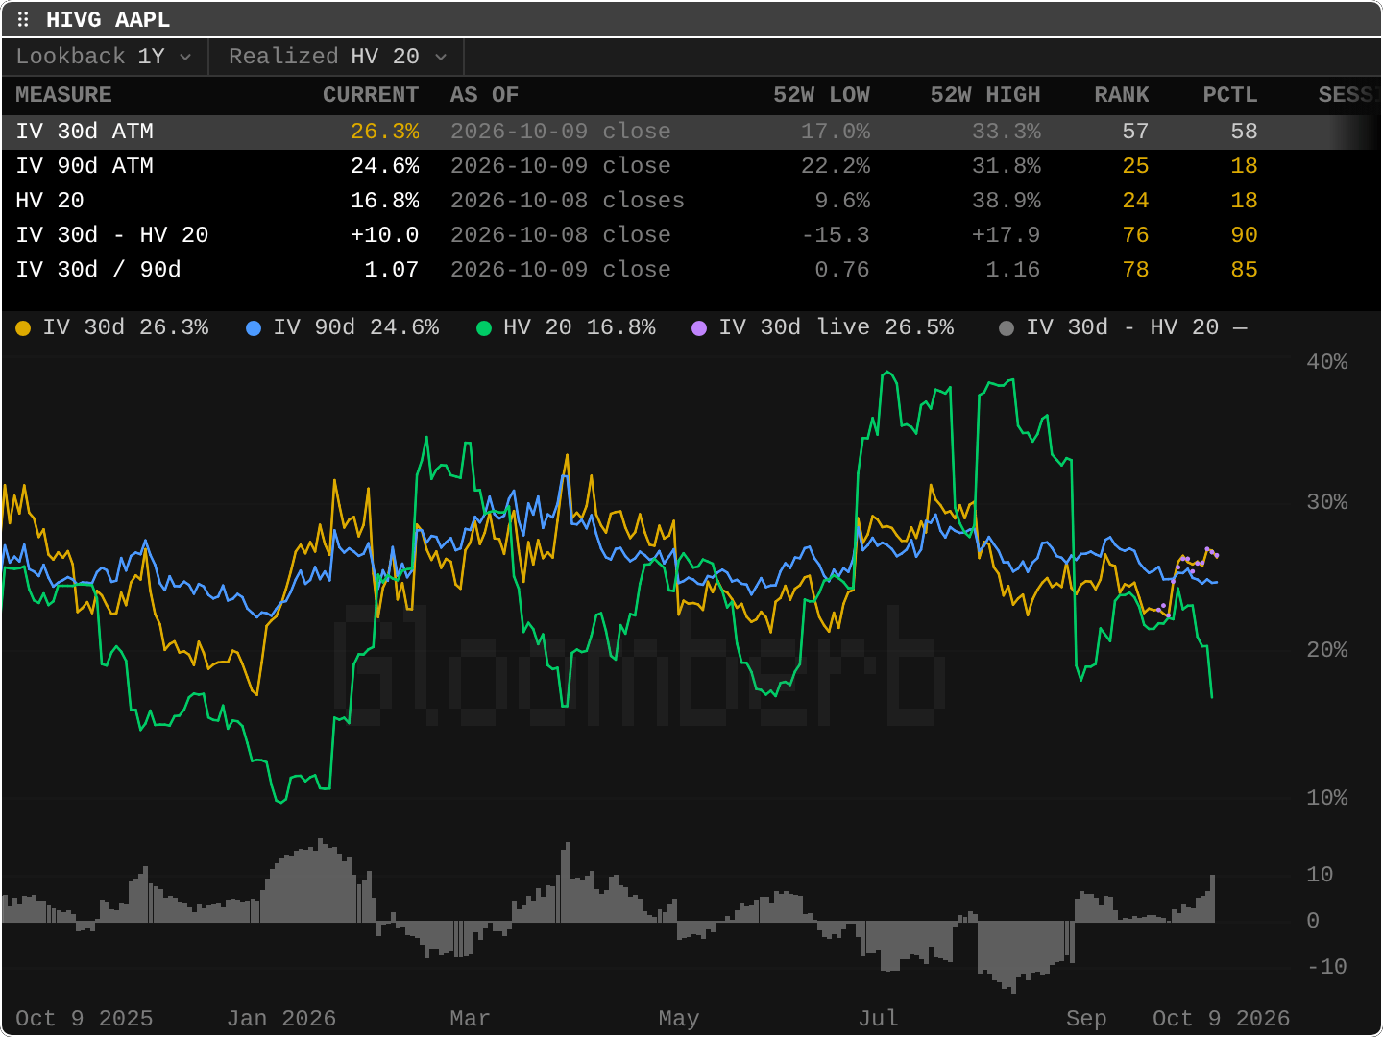Screen dimensions: 1383x1037
Task: Toggle the IV 30d - HV 20 gray legend
Action: click(x=1123, y=327)
